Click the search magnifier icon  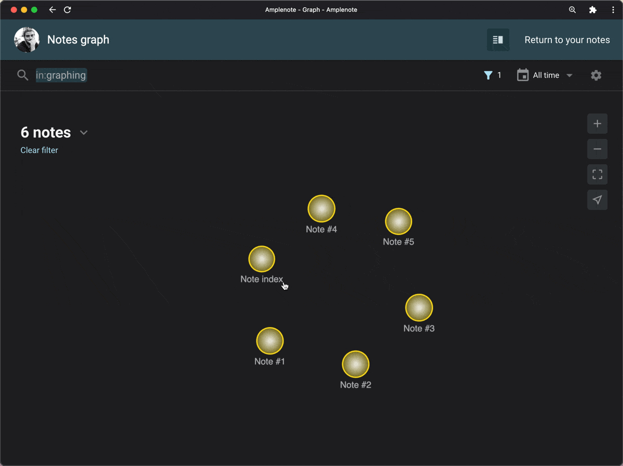pyautogui.click(x=22, y=75)
